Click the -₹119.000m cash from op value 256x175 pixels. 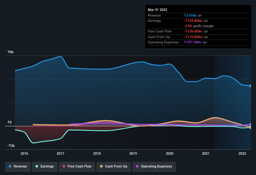pyautogui.click(x=193, y=37)
